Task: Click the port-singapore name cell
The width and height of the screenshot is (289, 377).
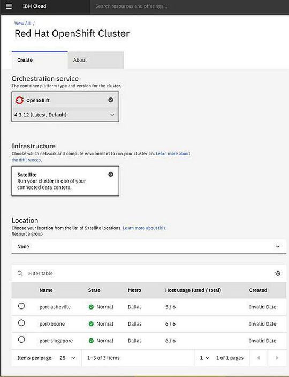Action: pyautogui.click(x=56, y=341)
